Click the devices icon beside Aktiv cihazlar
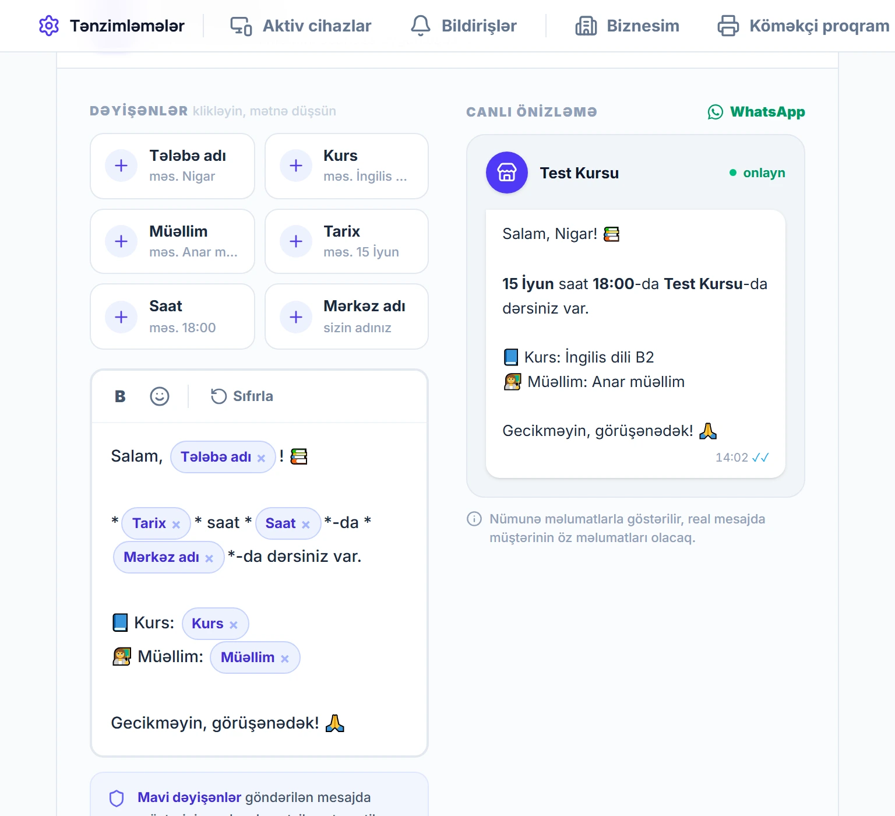The height and width of the screenshot is (816, 895). tap(241, 26)
